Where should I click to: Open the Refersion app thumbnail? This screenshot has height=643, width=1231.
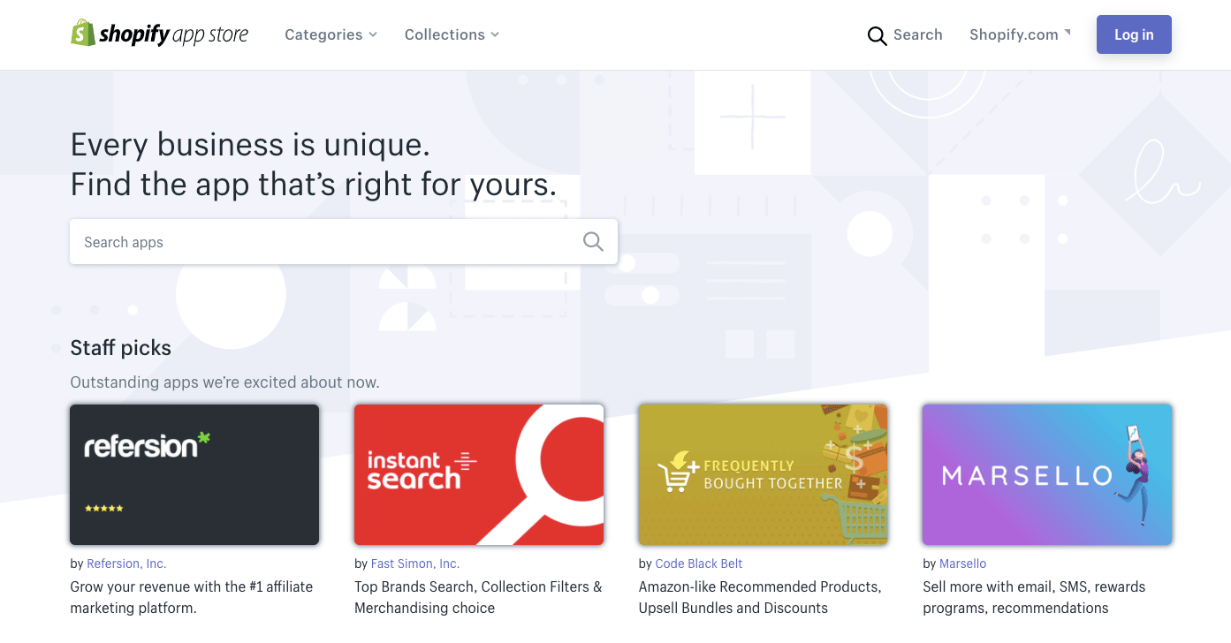tap(194, 474)
